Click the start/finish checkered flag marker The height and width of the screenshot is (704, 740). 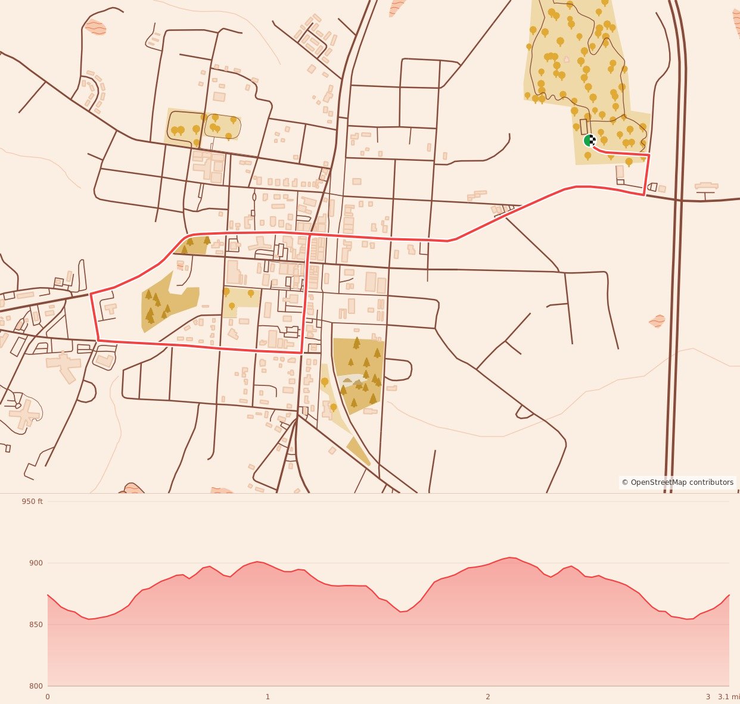pos(590,141)
